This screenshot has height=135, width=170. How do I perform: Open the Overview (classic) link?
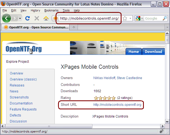click(23, 79)
